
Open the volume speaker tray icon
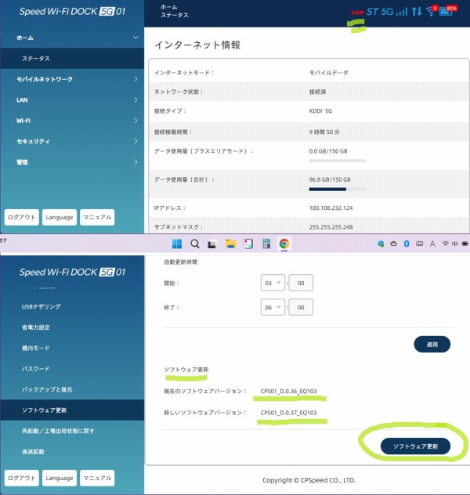tap(454, 244)
